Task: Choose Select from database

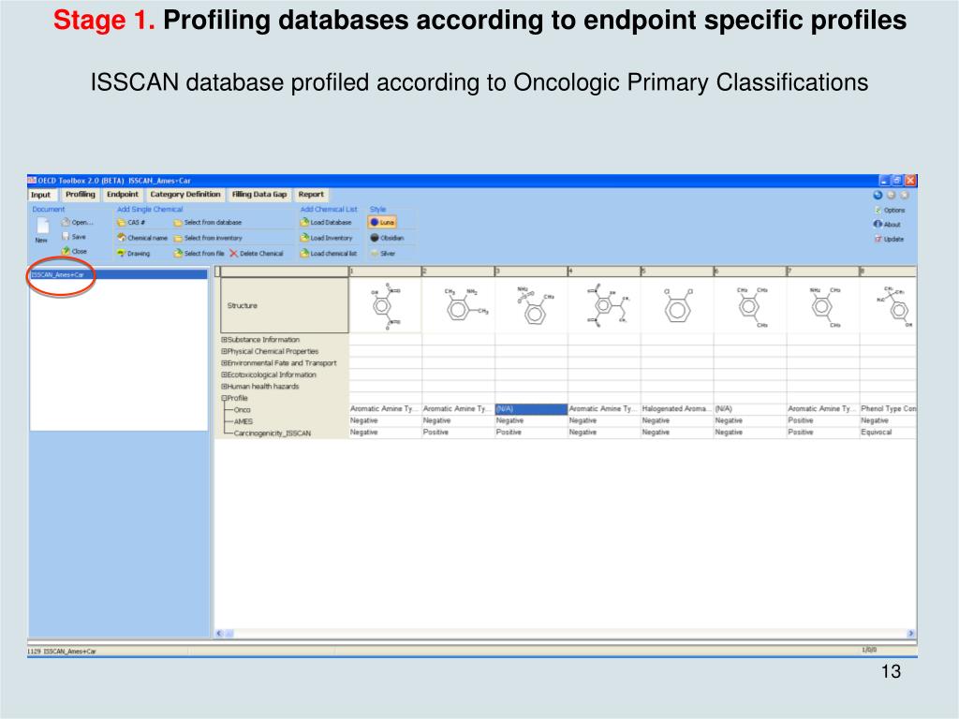Action: (207, 223)
